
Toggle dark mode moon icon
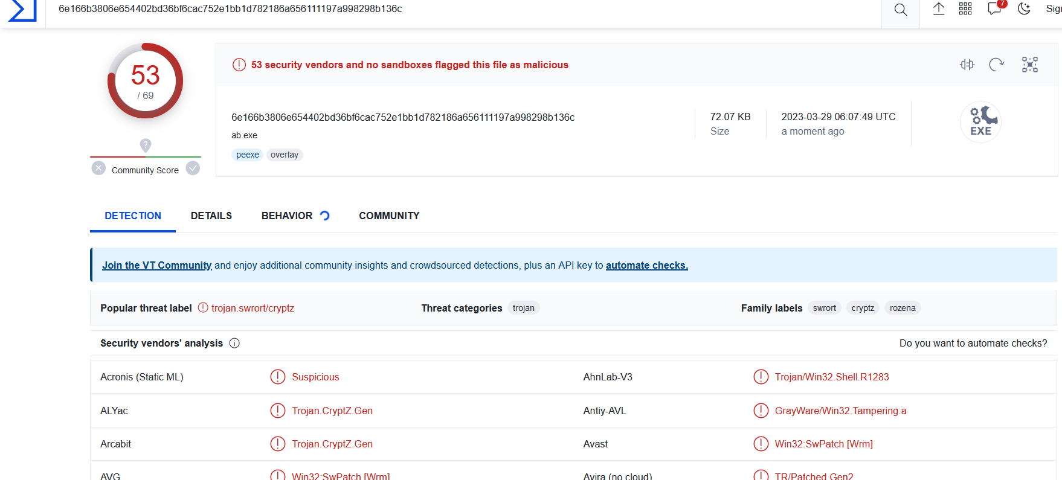tap(1024, 8)
